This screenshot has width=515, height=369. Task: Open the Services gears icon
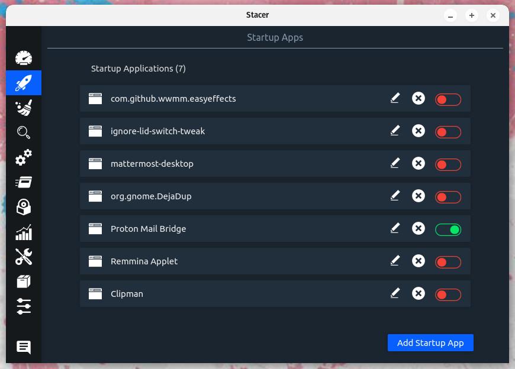point(24,157)
